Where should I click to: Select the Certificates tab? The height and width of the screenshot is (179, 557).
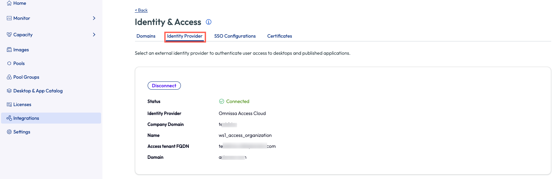pyautogui.click(x=280, y=36)
